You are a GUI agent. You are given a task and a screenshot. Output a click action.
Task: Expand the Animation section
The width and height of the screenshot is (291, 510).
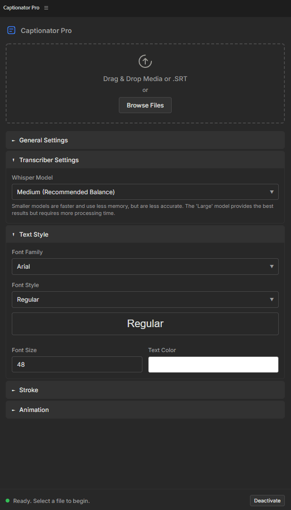coord(145,410)
